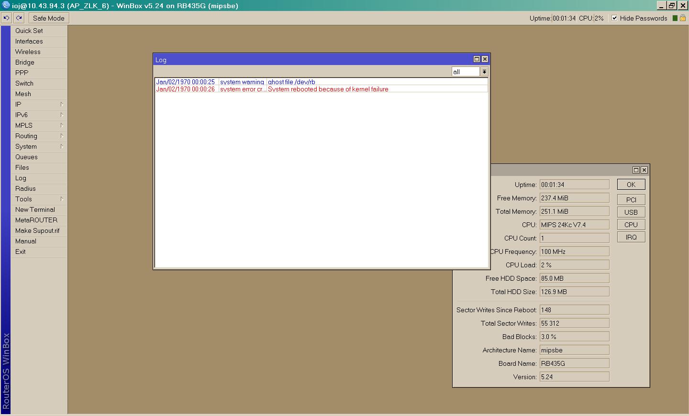The image size is (689, 416).
Task: Click the CPU Count field
Action: pyautogui.click(x=574, y=238)
